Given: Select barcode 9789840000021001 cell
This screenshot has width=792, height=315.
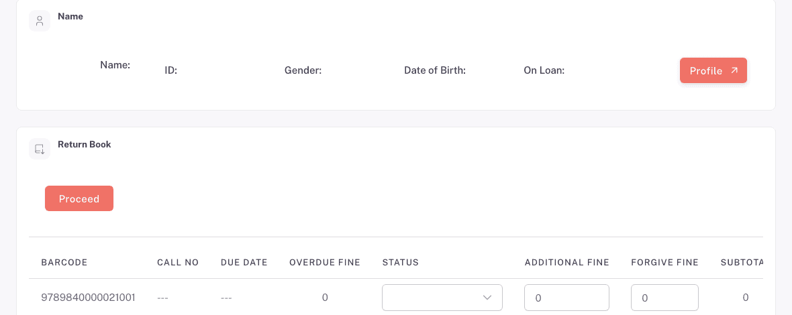Looking at the screenshot, I should (88, 298).
